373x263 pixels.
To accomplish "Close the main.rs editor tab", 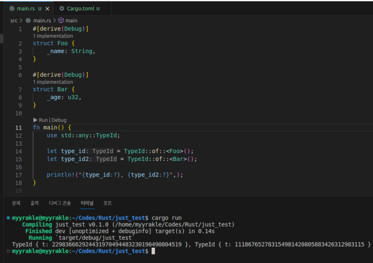I will (48, 8).
